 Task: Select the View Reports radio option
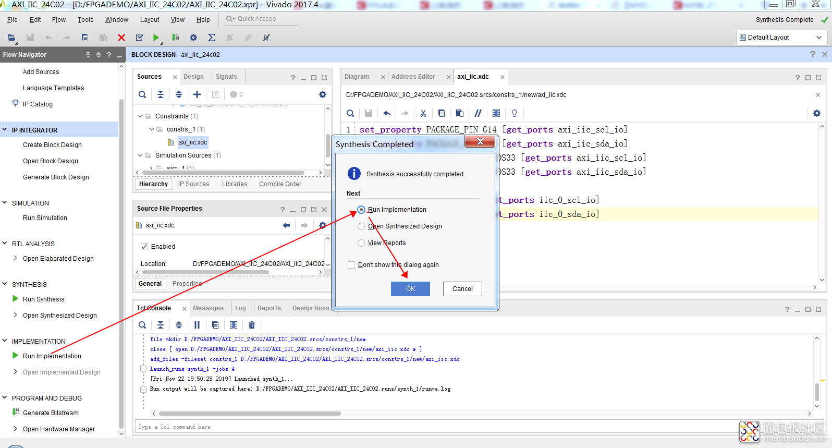(x=361, y=243)
